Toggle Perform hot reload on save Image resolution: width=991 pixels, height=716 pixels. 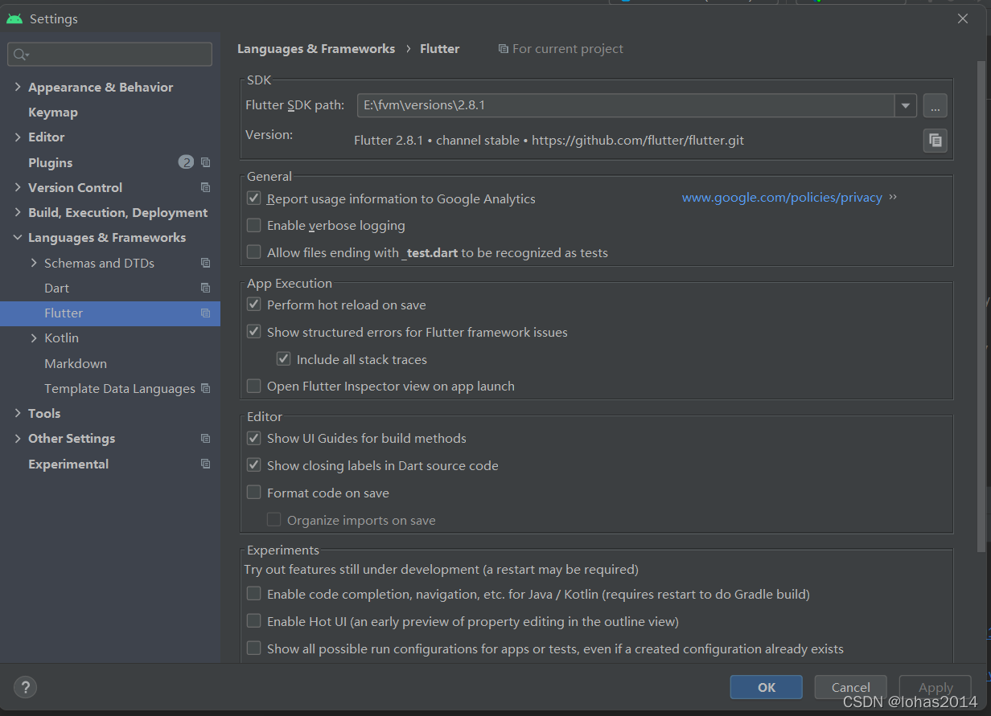(x=253, y=305)
